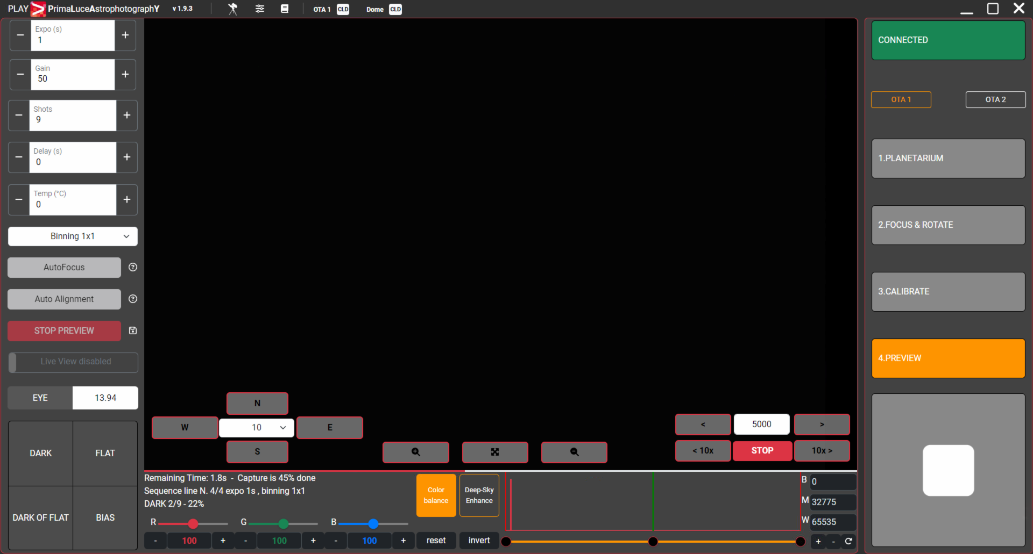Screen dimensions: 1033x554
Task: Reset histogram with the refresh icon
Action: coord(848,541)
